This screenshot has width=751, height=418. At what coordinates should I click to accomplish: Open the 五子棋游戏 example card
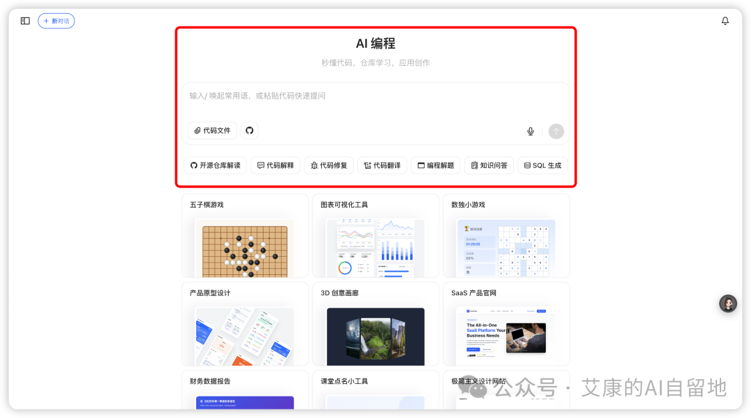tap(245, 236)
